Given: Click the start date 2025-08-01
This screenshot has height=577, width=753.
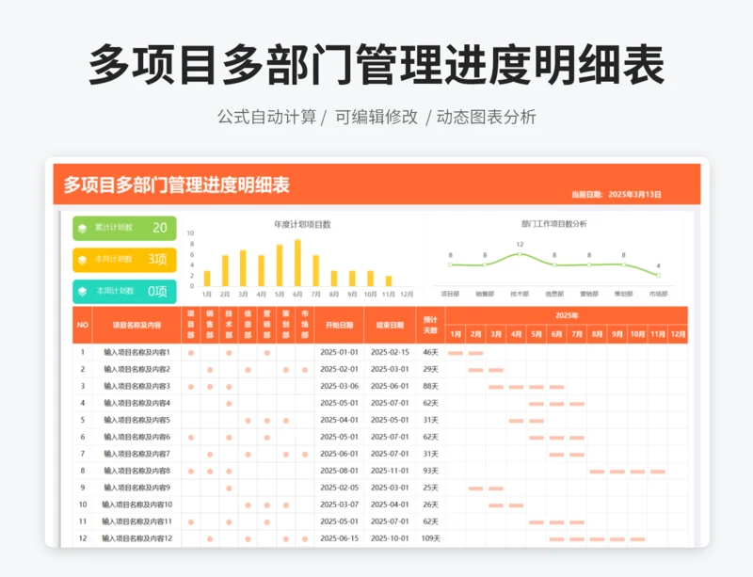Looking at the screenshot, I should pos(339,471).
